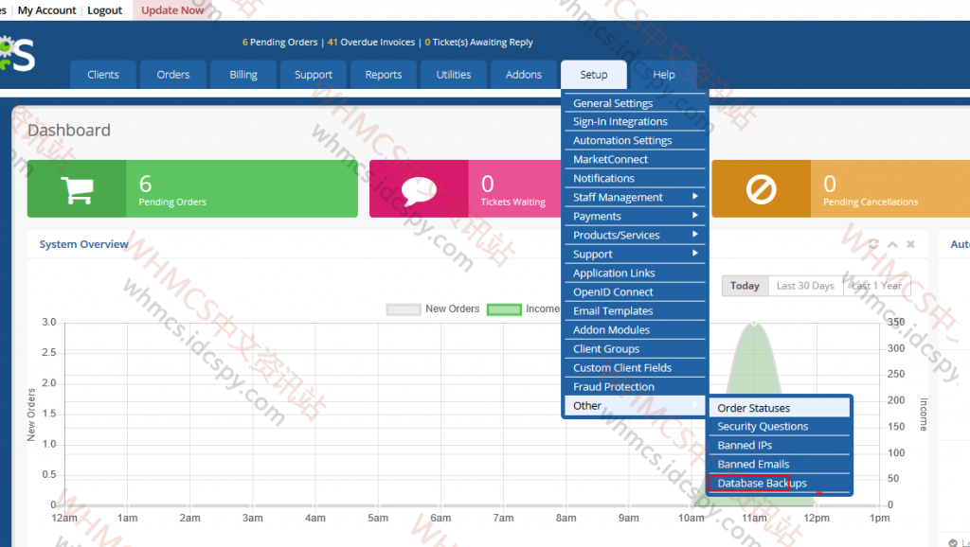The height and width of the screenshot is (547, 970).
Task: Open Automation Settings
Action: coord(635,140)
